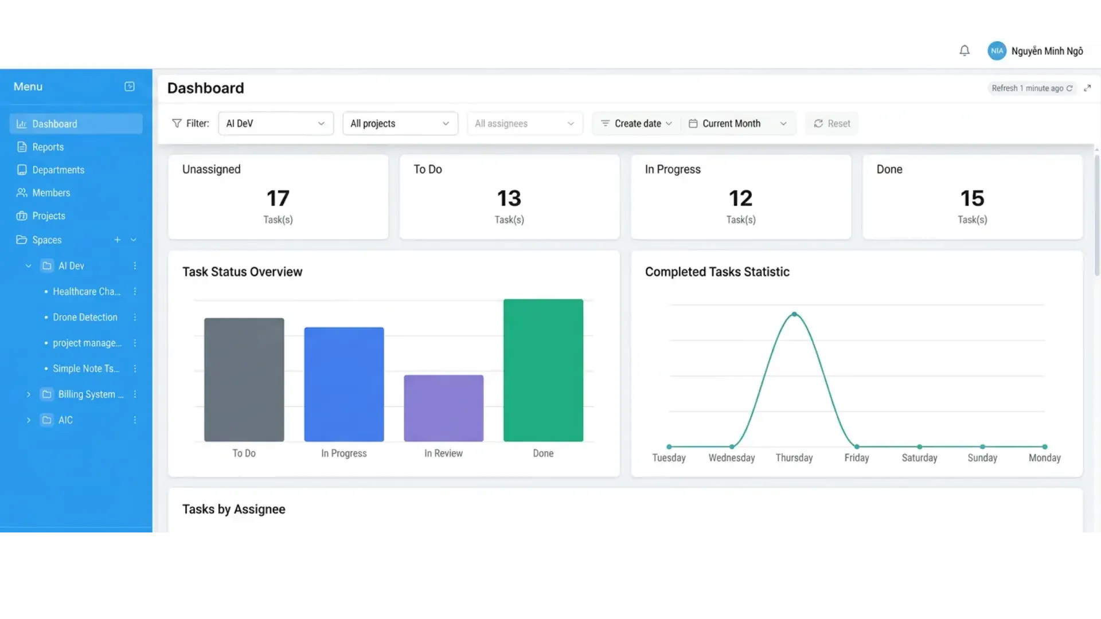Screen dimensions: 1101x619
Task: Go to Dashboard in sidebar
Action: click(x=76, y=124)
